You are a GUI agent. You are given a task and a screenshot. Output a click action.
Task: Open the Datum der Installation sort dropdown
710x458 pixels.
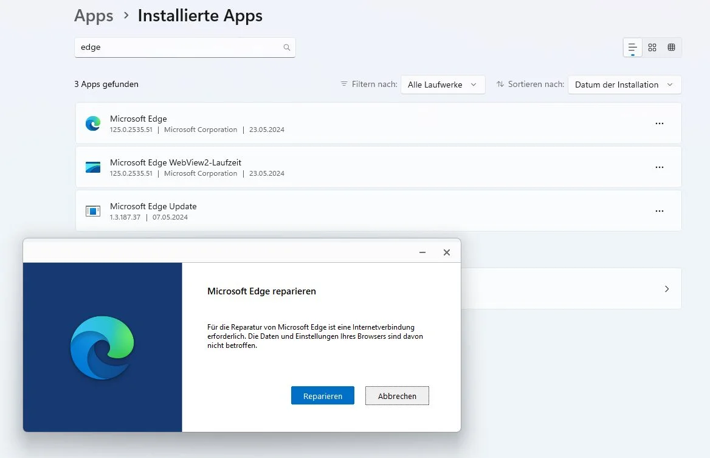click(x=624, y=85)
